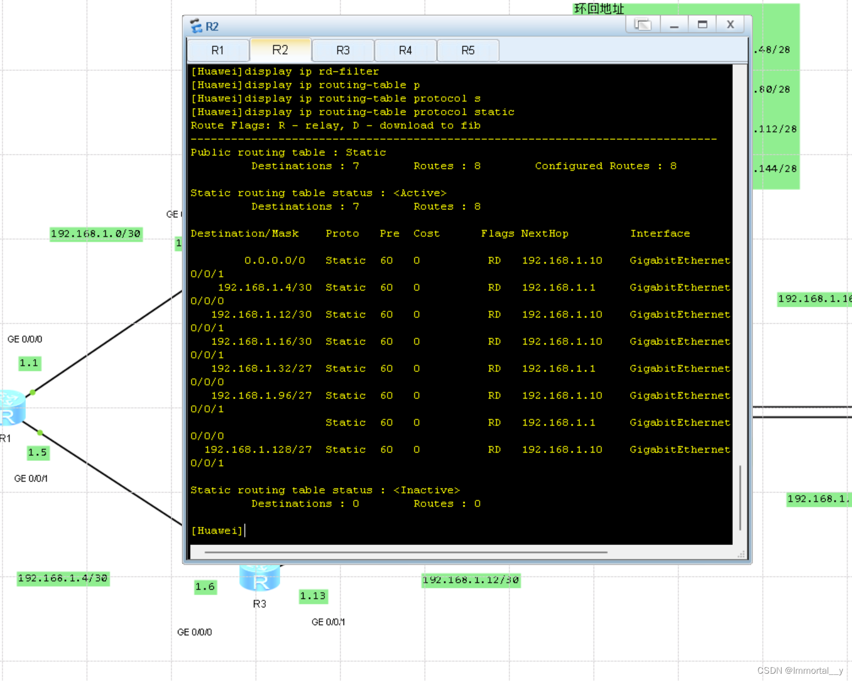Click the 192.168.1.0/30 network label
The image size is (852, 681).
coord(96,234)
